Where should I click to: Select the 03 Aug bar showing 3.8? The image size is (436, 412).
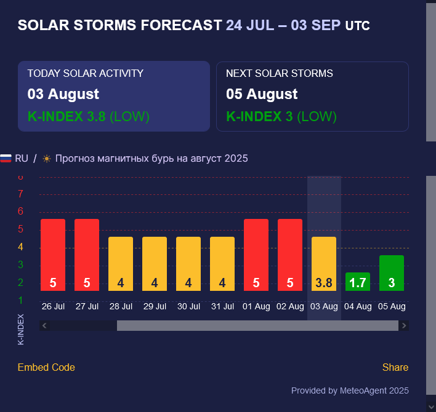pos(324,264)
